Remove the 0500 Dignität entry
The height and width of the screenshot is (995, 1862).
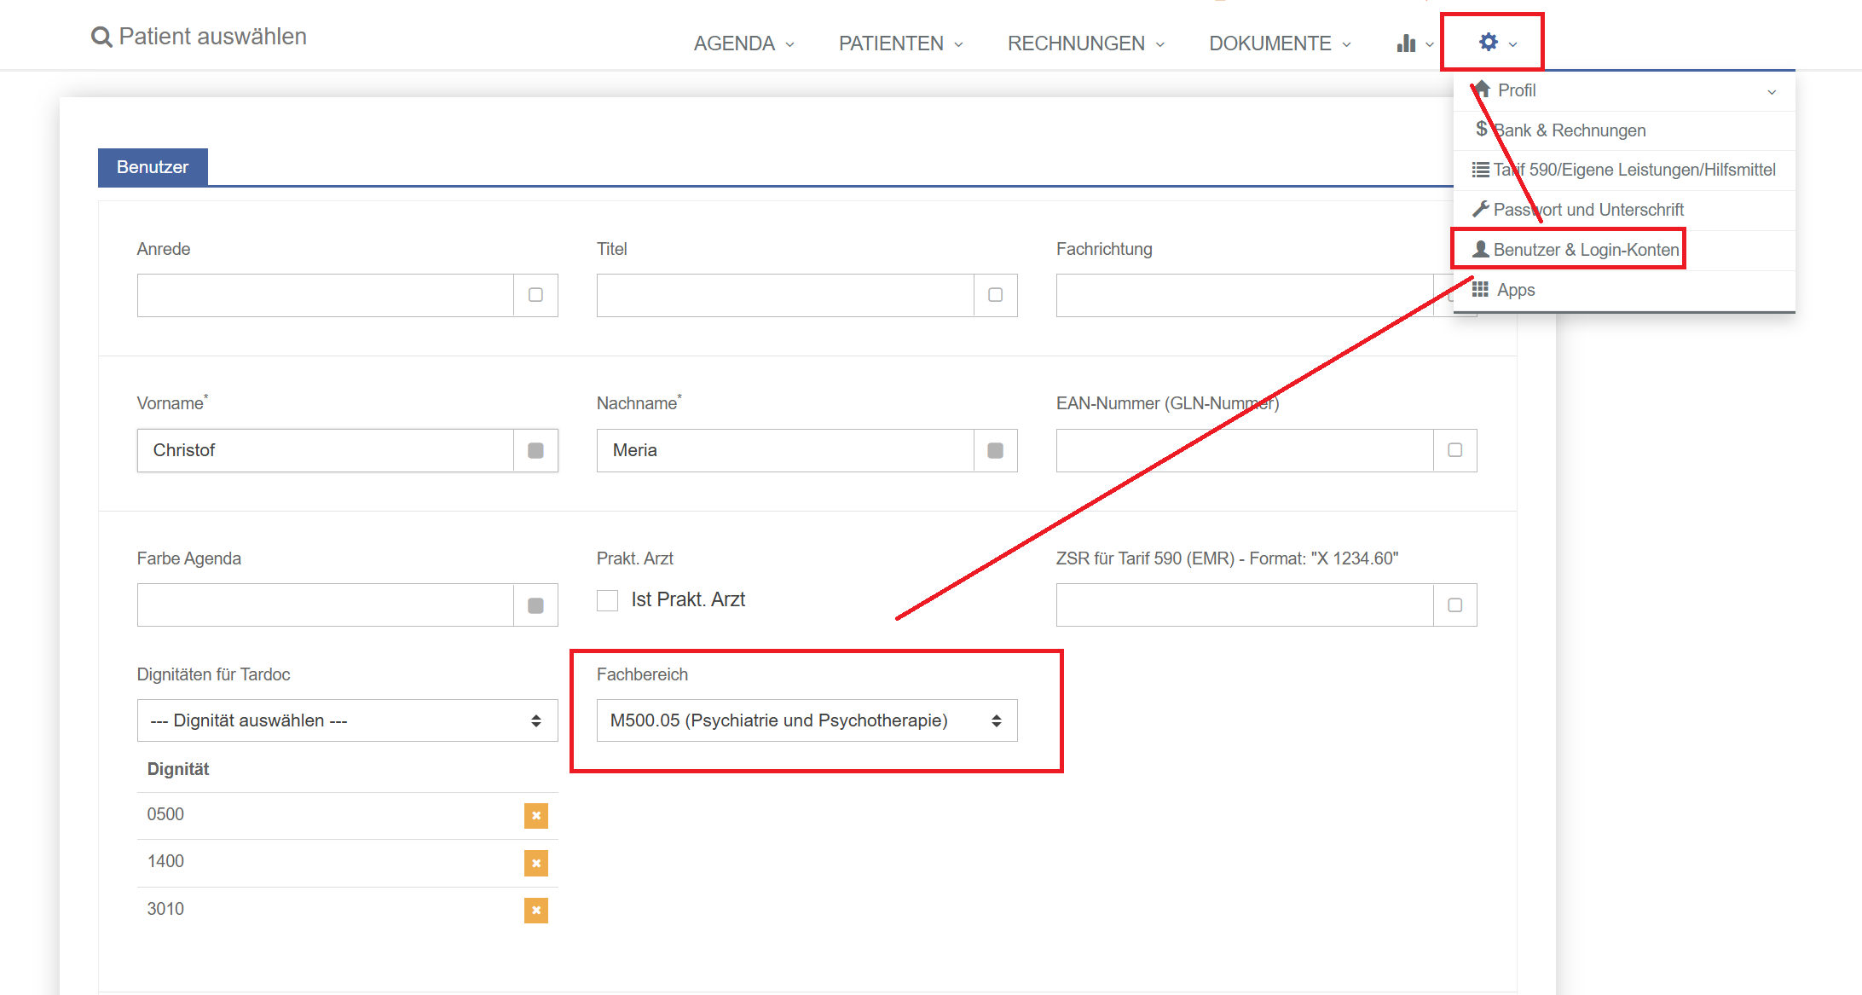pyautogui.click(x=535, y=816)
